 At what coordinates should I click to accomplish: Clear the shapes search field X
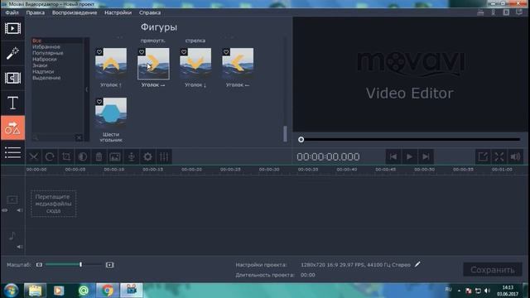79,137
